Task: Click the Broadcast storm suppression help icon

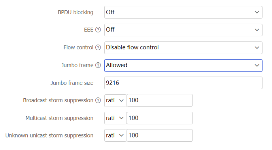Action: pos(98,100)
